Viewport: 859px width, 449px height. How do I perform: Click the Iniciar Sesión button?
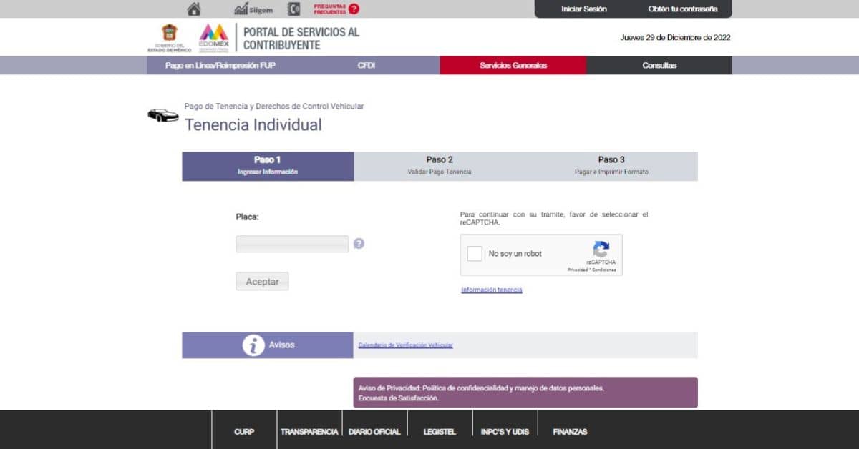[584, 9]
